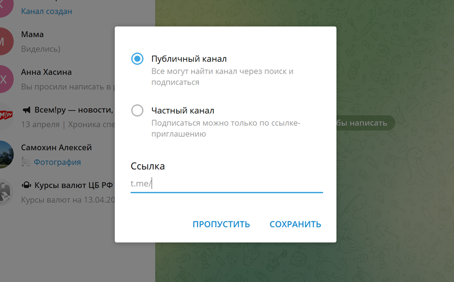Click the channel icon before Курсы валют
This screenshot has width=454, height=282.
[x=26, y=185]
